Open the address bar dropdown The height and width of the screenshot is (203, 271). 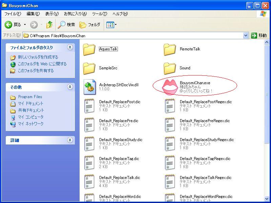246,36
